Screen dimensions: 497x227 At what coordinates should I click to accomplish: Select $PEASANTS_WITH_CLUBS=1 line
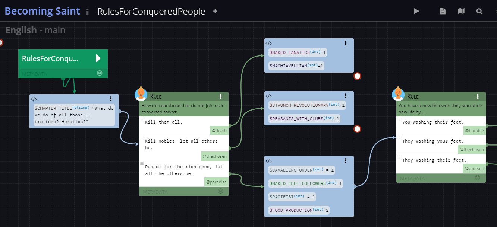304,119
